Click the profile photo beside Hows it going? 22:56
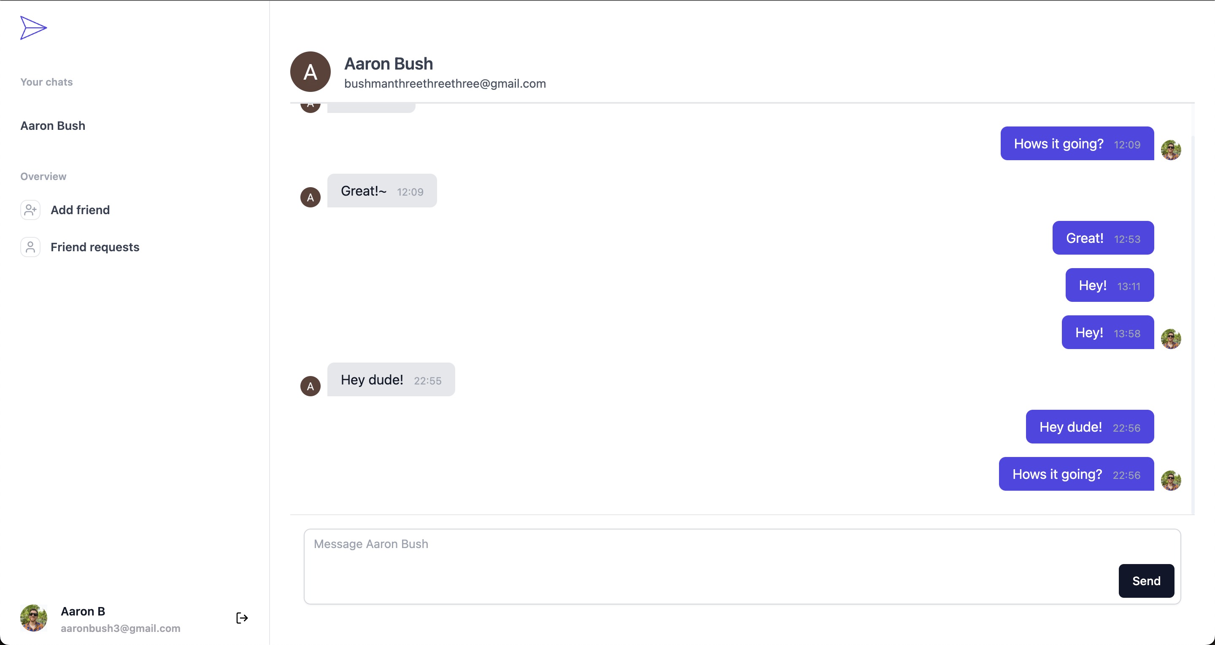This screenshot has width=1215, height=645. coord(1171,481)
